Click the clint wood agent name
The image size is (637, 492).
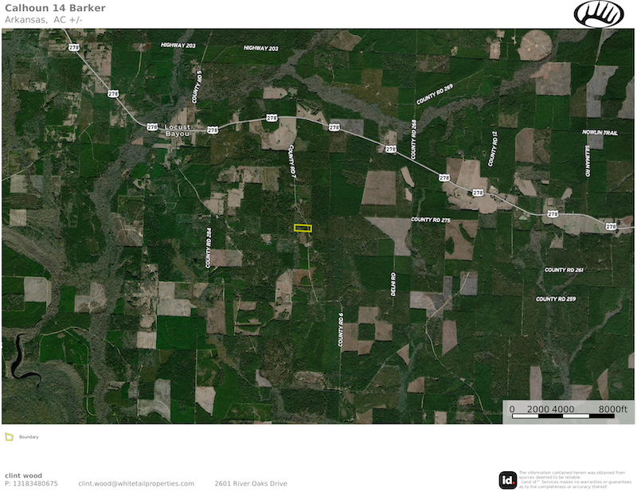click(24, 475)
